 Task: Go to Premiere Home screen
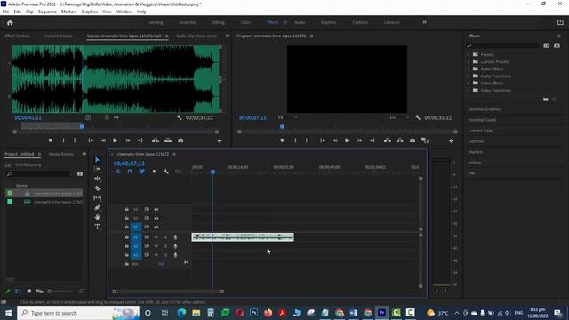coord(10,23)
